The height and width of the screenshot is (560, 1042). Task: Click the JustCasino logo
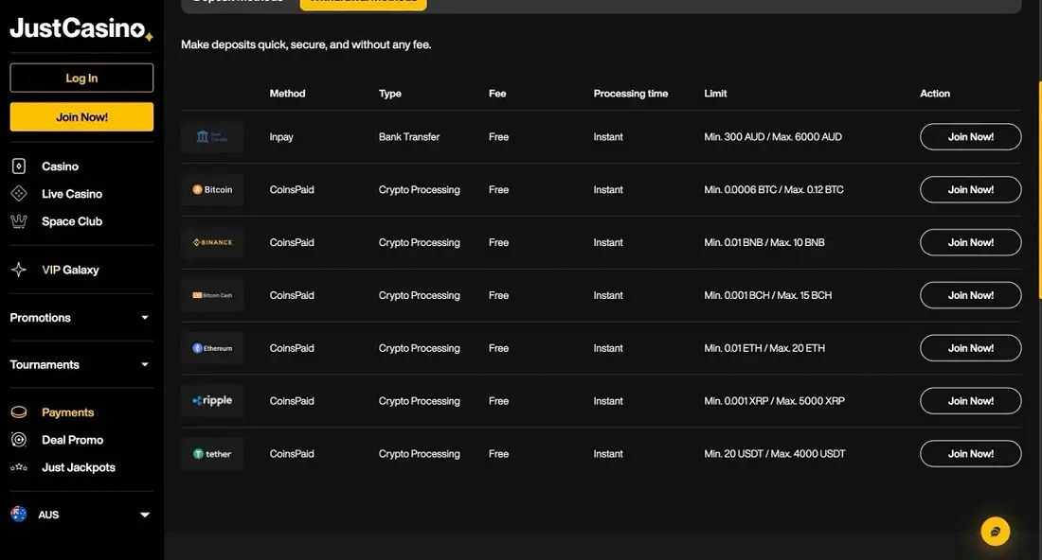click(x=81, y=28)
